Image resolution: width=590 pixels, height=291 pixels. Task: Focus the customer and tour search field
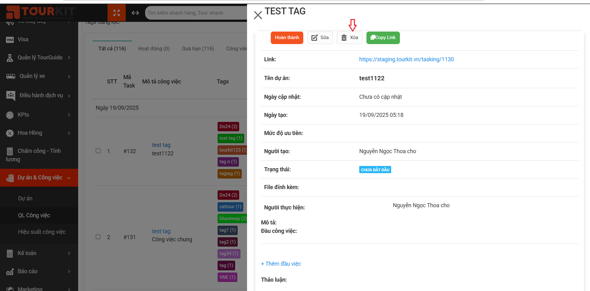195,13
